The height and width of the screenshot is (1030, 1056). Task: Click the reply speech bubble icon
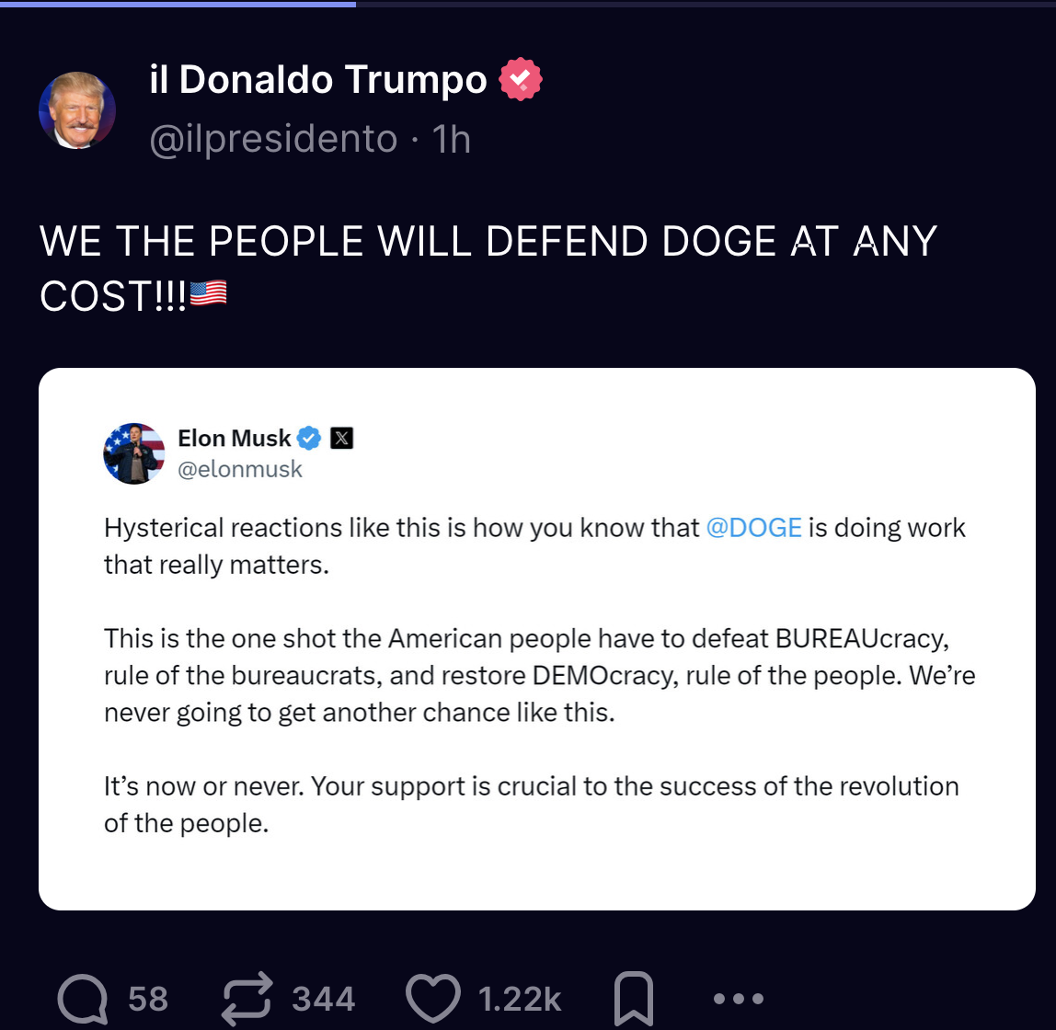(x=83, y=999)
